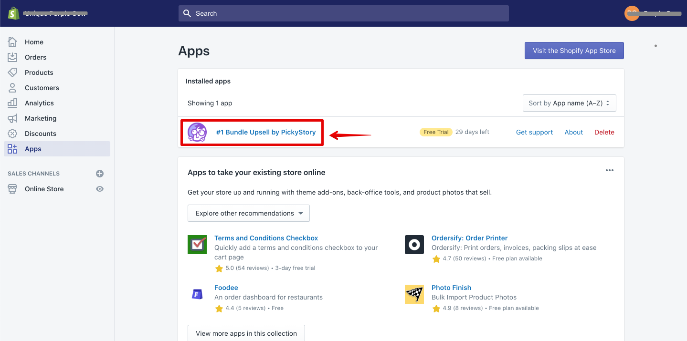Click the Search input field

(344, 13)
